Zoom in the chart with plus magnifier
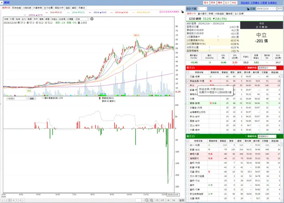284x203 pixels. (152, 200)
